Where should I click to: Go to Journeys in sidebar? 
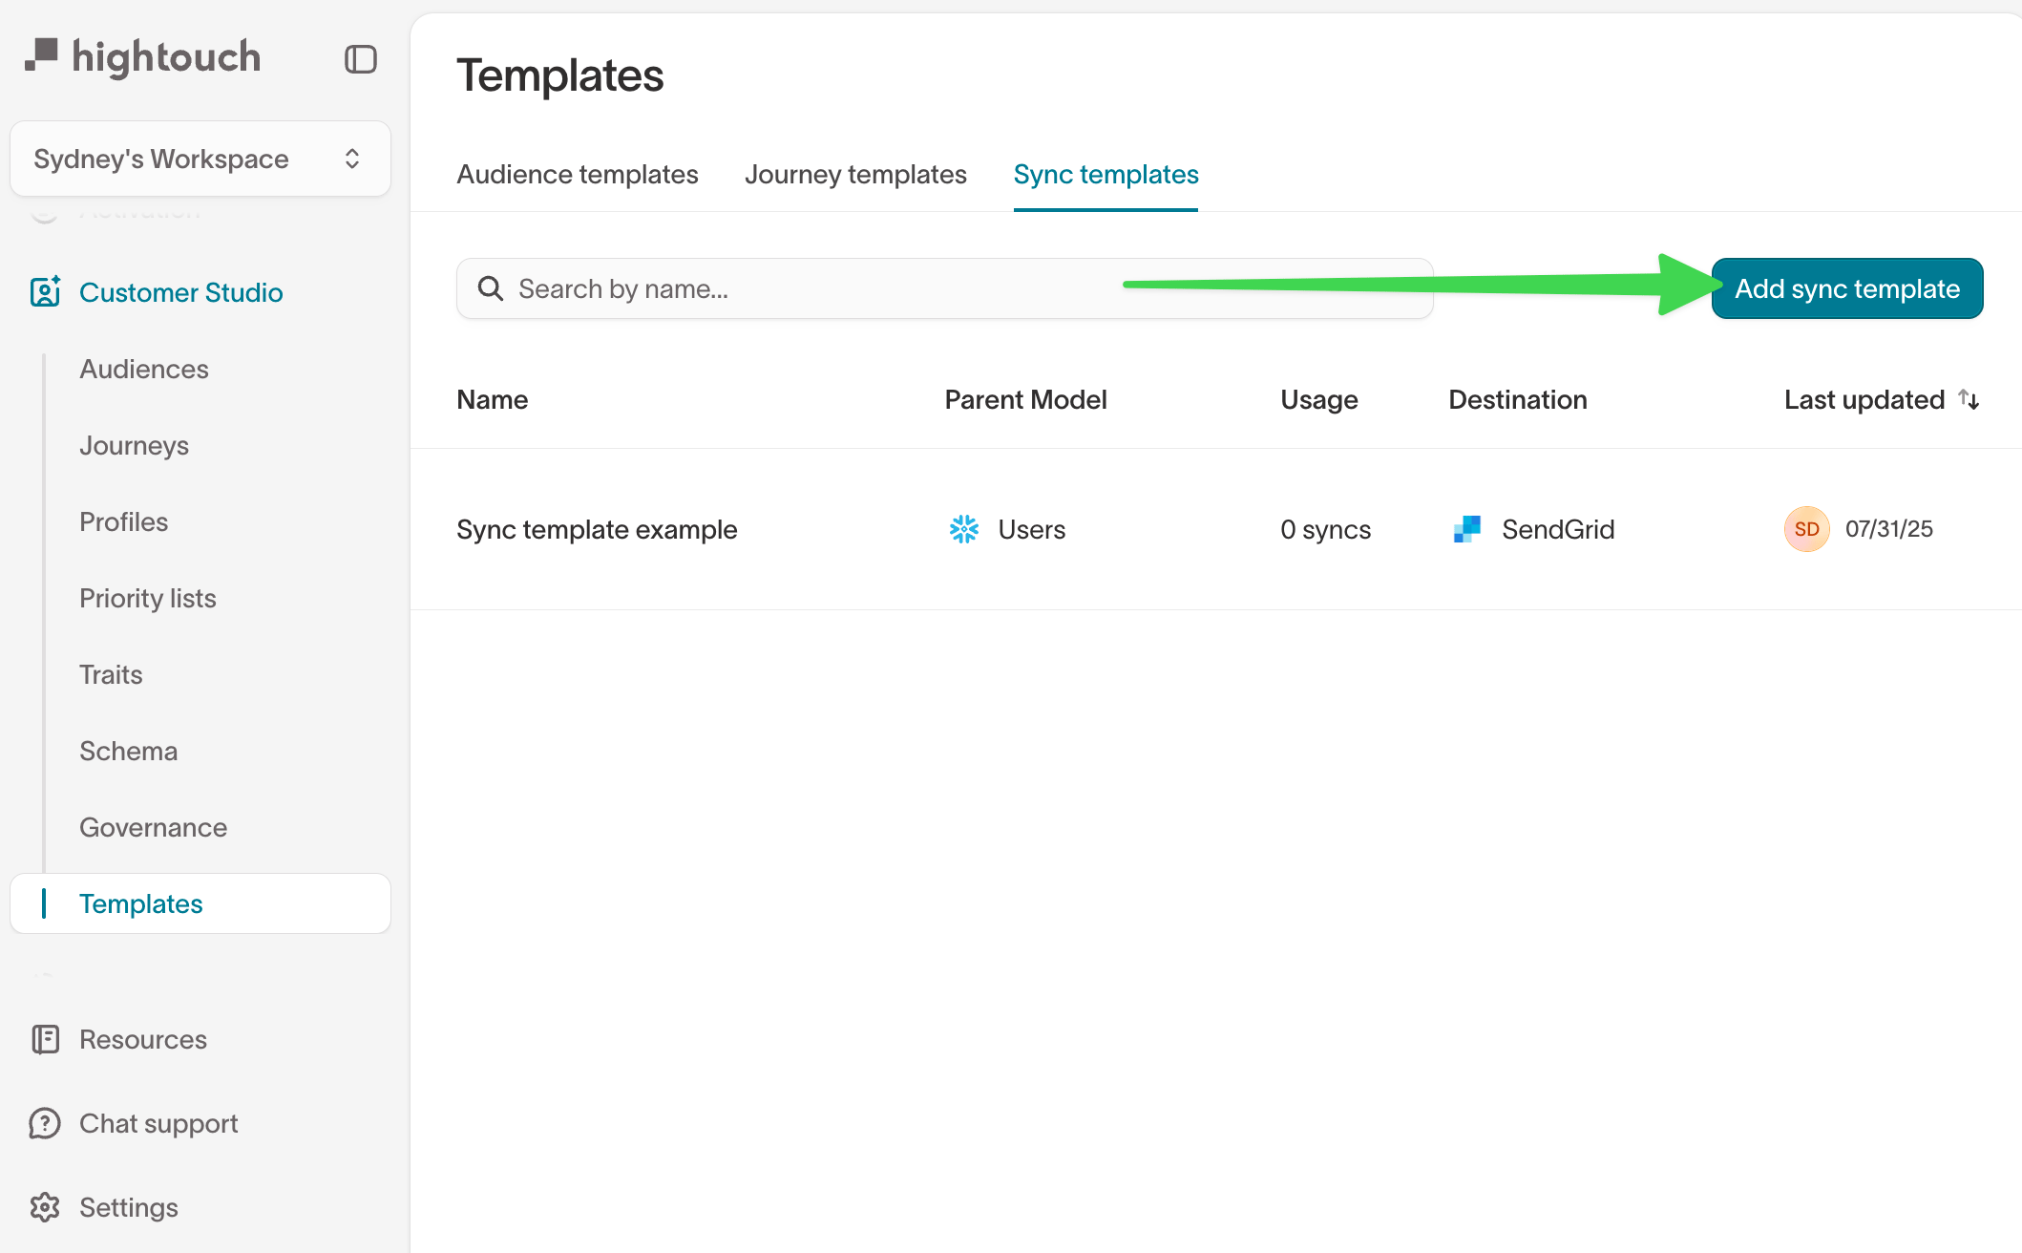(x=135, y=445)
